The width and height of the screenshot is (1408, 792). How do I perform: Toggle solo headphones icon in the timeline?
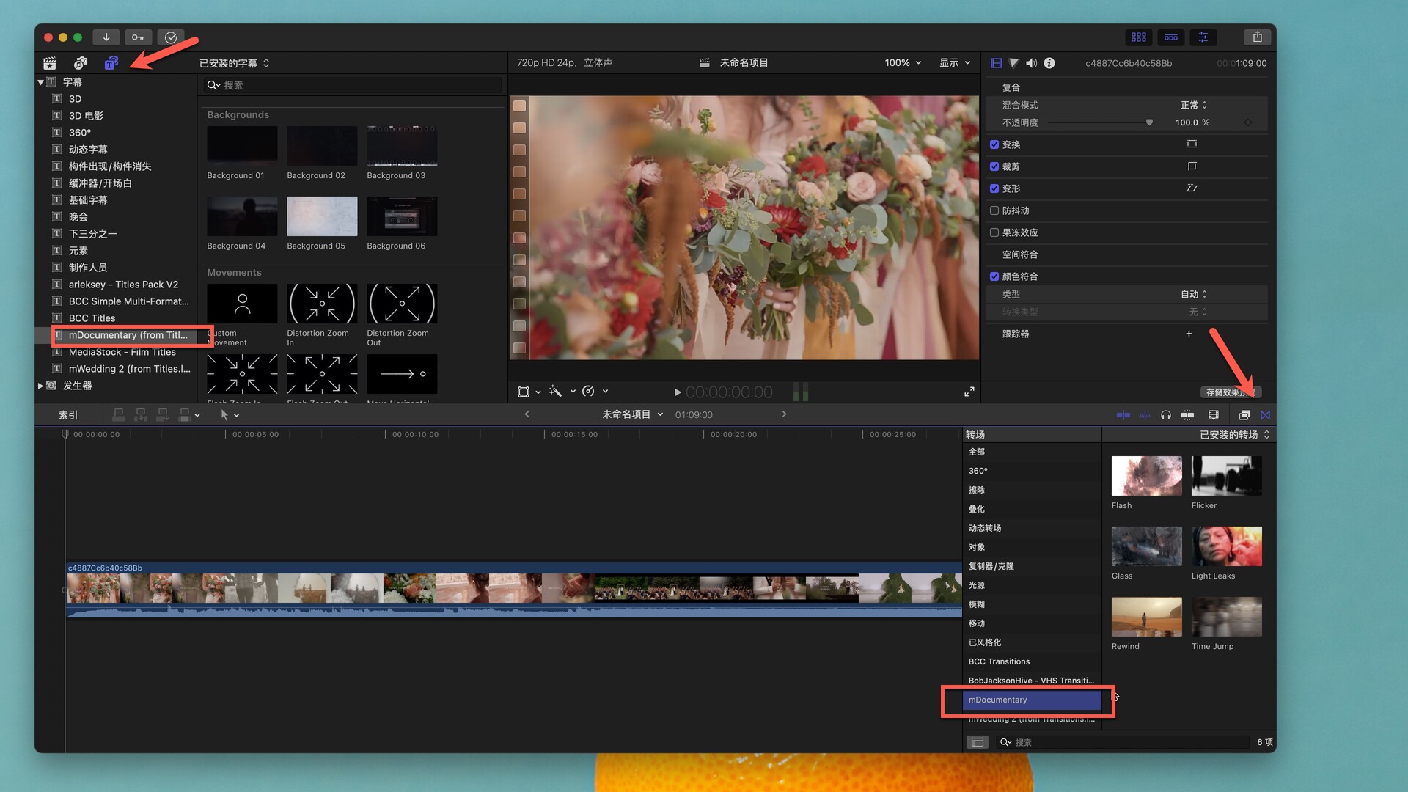pos(1166,415)
